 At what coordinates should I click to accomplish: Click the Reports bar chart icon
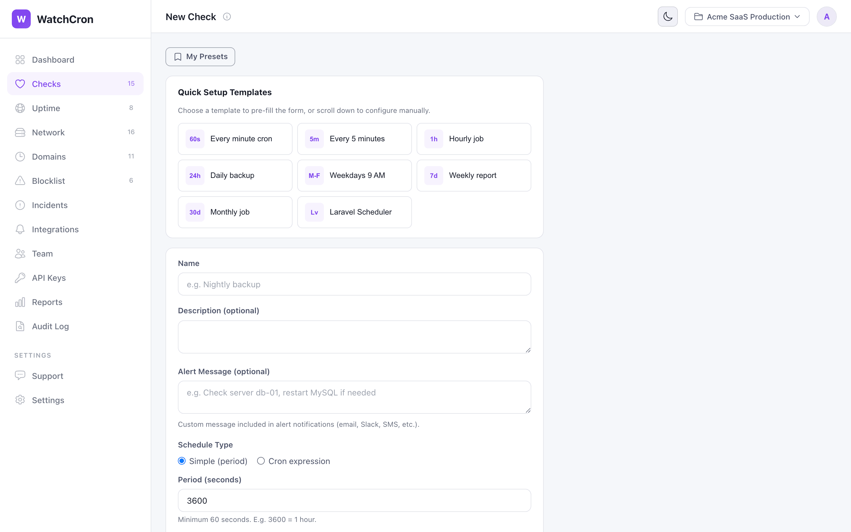[x=20, y=302]
